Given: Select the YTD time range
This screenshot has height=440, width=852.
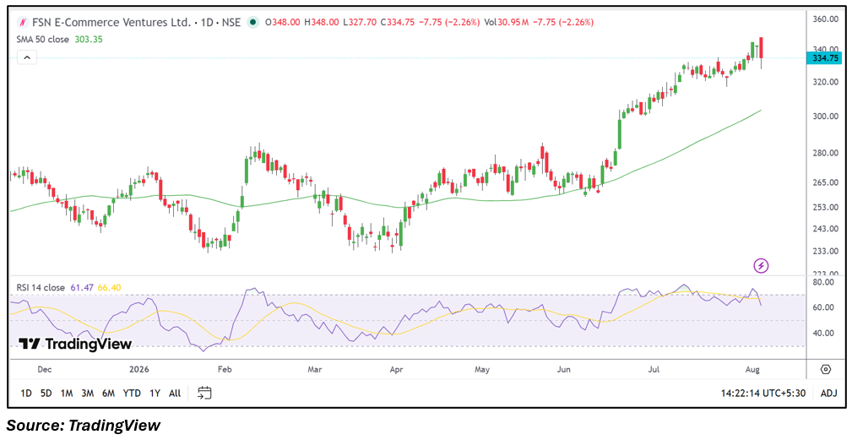Looking at the screenshot, I should (132, 394).
